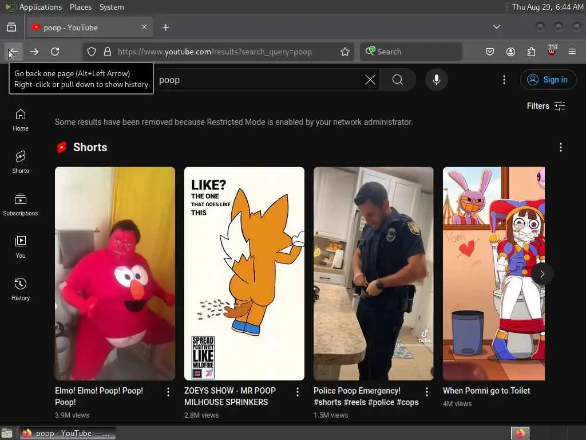Play Police Poop Emergency thumbnail
Image resolution: width=586 pixels, height=440 pixels.
[373, 273]
